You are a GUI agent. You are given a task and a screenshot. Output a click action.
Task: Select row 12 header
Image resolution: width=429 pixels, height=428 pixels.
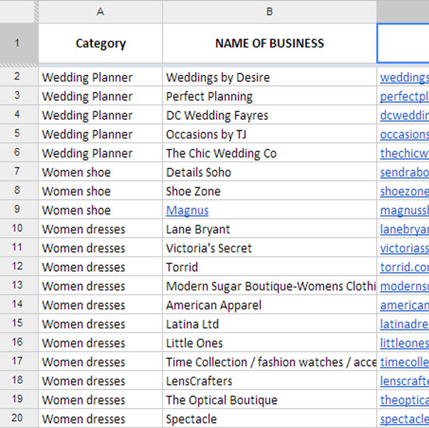[x=18, y=267]
